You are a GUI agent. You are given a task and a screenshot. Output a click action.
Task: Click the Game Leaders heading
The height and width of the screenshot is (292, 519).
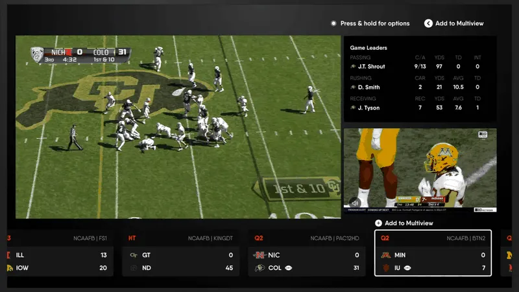click(x=368, y=48)
